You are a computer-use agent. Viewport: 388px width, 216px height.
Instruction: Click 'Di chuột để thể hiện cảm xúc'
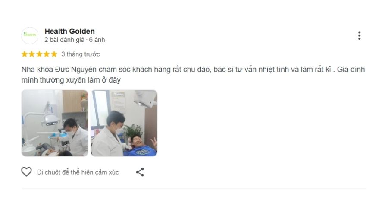tap(78, 172)
